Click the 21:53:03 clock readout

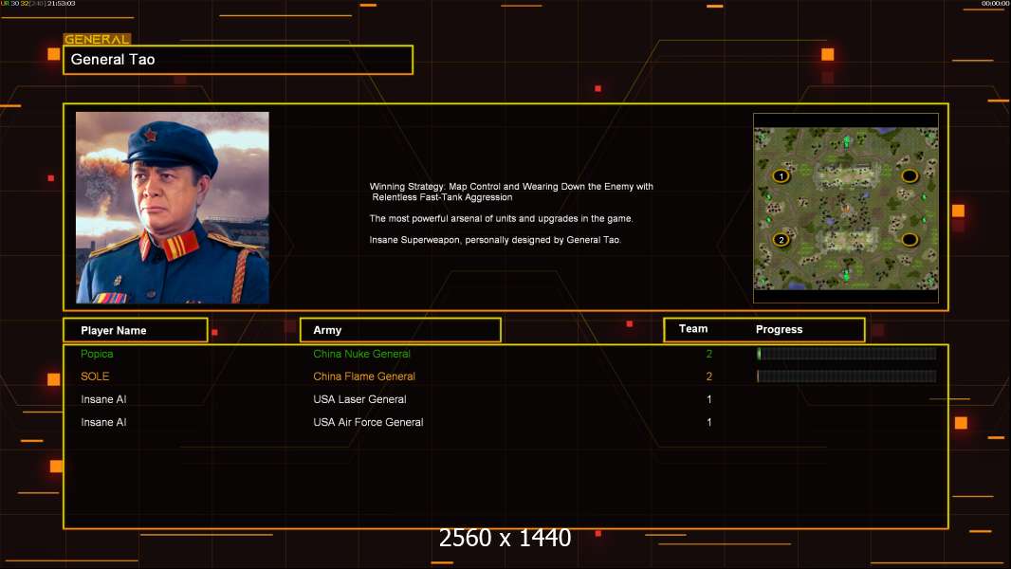[x=62, y=4]
